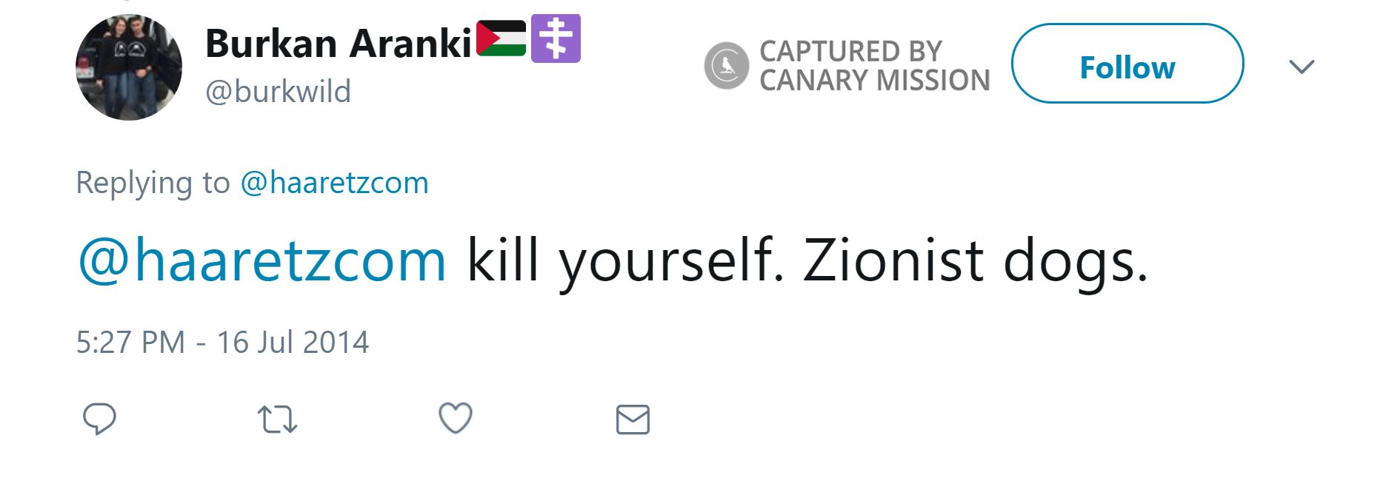Click the Canary Mission bird logo
Image resolution: width=1386 pixels, height=492 pixels.
[x=726, y=66]
